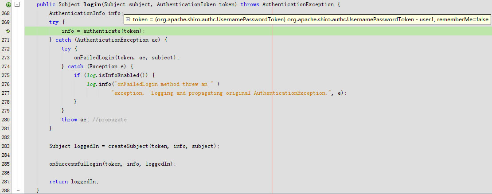
Task: Click 'AuthenticationInfo' type on line 268
Action: [x=77, y=13]
